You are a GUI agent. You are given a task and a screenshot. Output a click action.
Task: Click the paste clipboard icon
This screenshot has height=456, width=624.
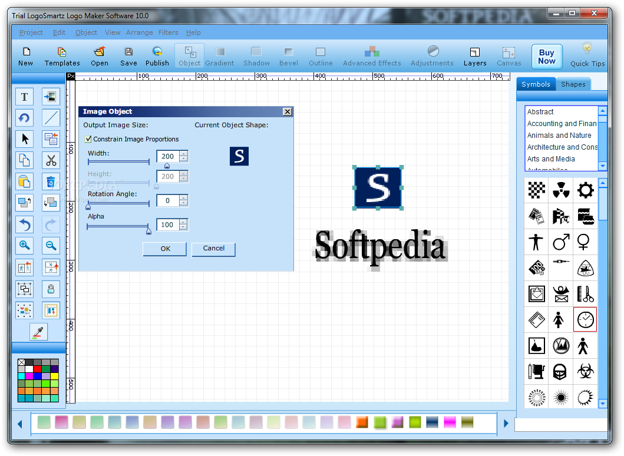pos(24,182)
